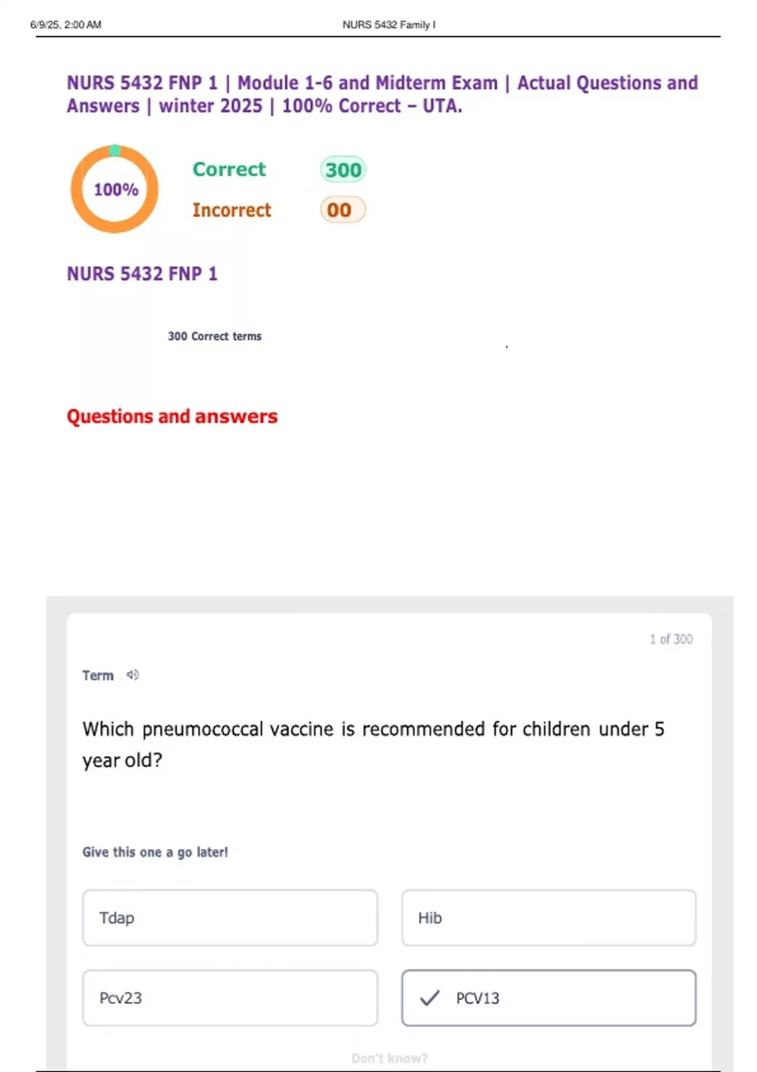Click the 1 of 300 progress counter
Image resolution: width=757 pixels, height=1072 pixels.
(671, 639)
